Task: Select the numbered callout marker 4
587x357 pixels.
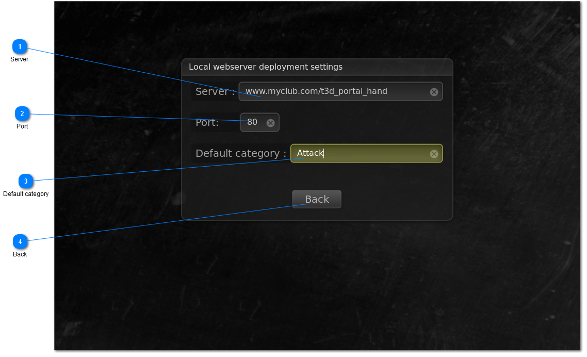Action: pyautogui.click(x=20, y=241)
